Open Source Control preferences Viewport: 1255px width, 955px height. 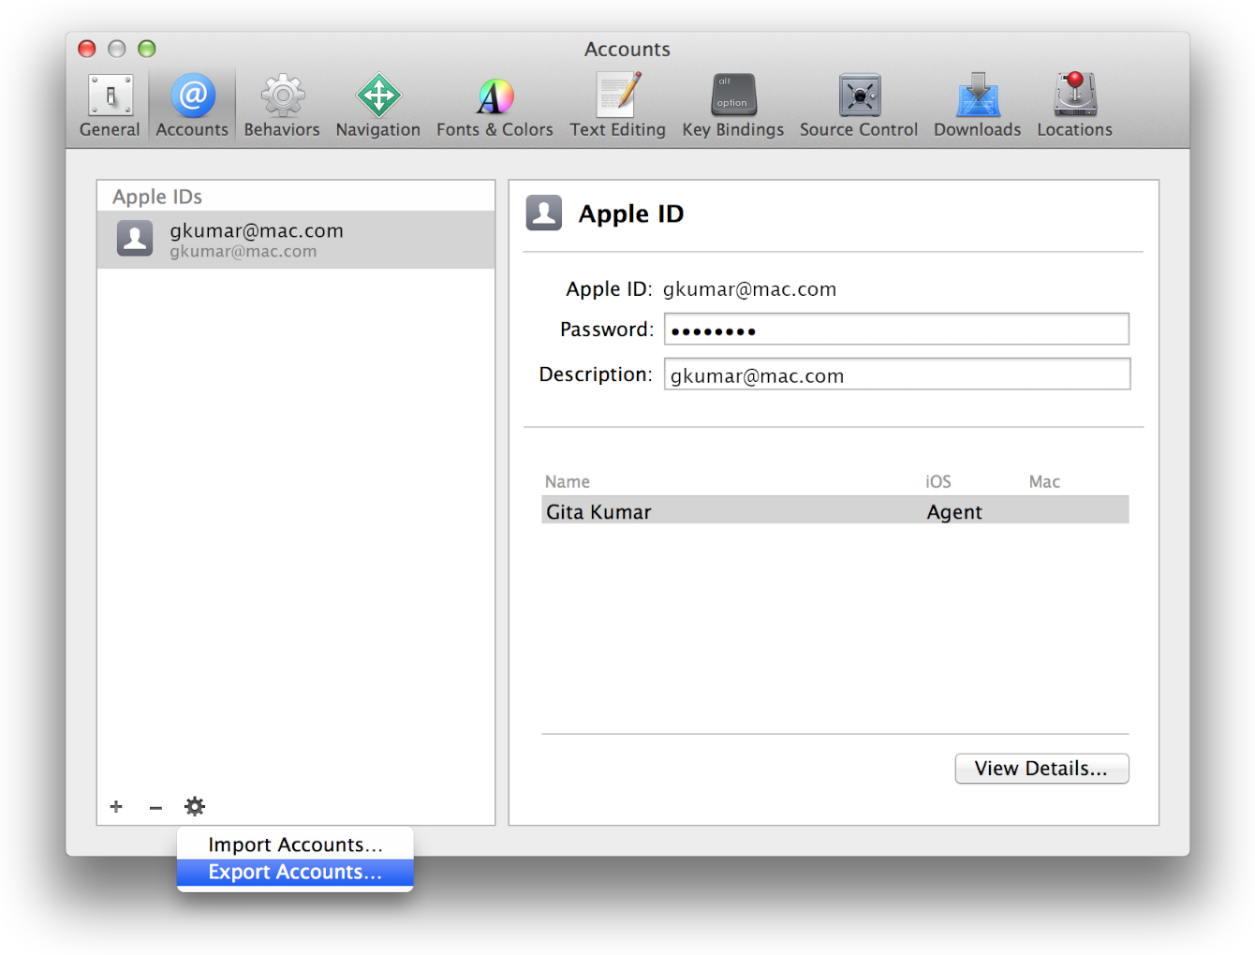(859, 106)
